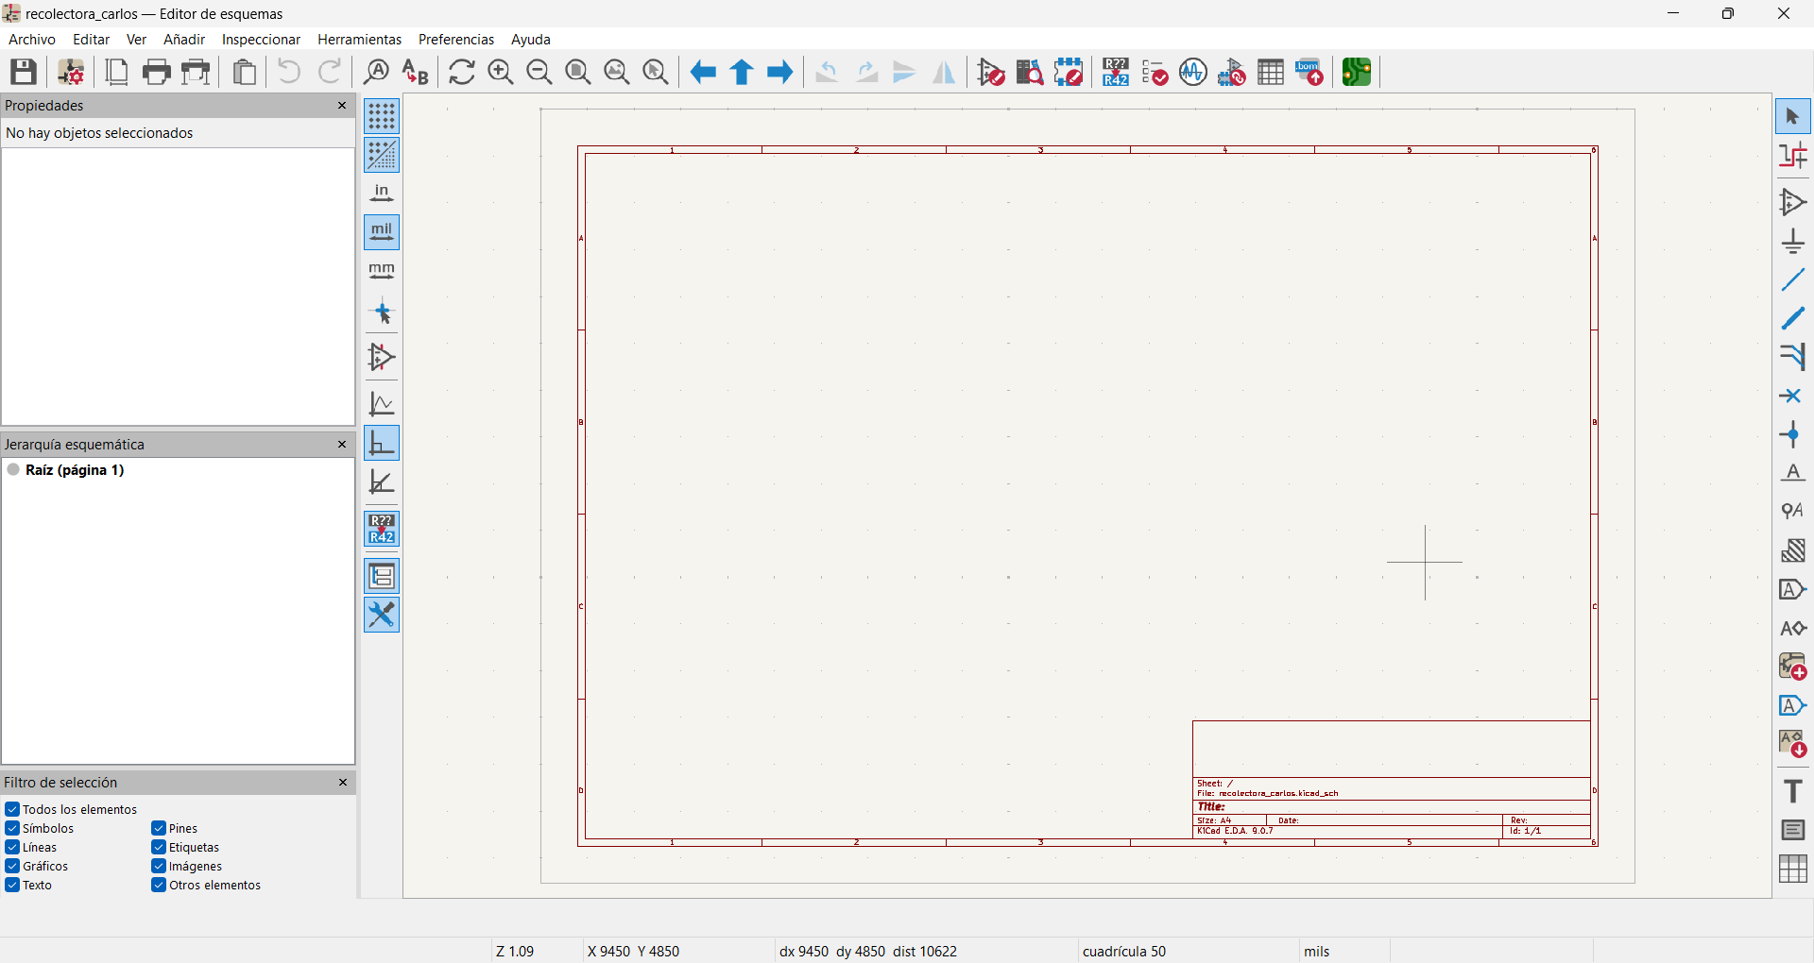1814x963 pixels.
Task: Zoom to fit the whole page
Action: [x=578, y=72]
